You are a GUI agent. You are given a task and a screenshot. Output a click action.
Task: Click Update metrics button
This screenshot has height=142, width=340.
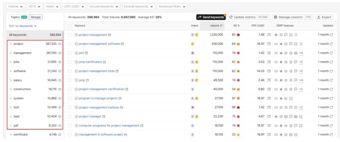(249, 17)
